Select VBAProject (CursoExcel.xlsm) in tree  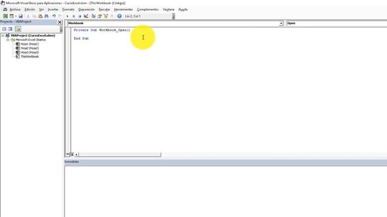point(33,36)
